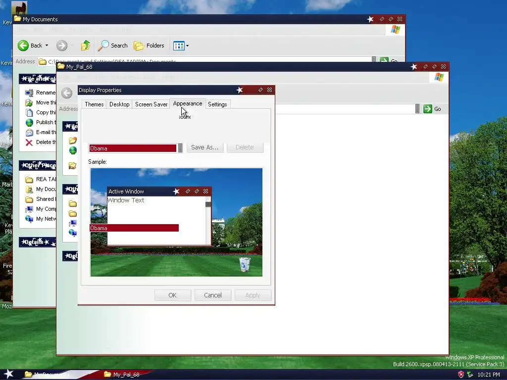This screenshot has height=380, width=507.
Task: Open Views menu in My Documents toolbar
Action: pyautogui.click(x=181, y=46)
